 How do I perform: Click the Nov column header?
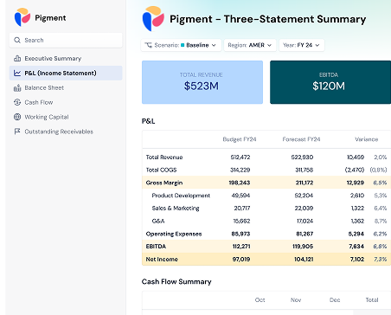coord(296,300)
